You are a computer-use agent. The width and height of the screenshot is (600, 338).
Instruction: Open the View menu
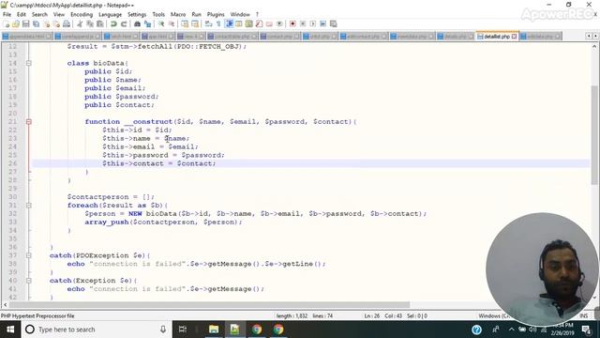pyautogui.click(x=59, y=14)
